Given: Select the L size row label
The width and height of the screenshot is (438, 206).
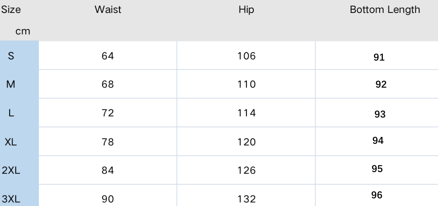Looking at the screenshot, I should (x=11, y=113).
